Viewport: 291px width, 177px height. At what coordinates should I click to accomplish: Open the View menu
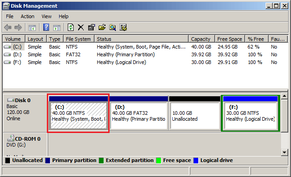46,16
